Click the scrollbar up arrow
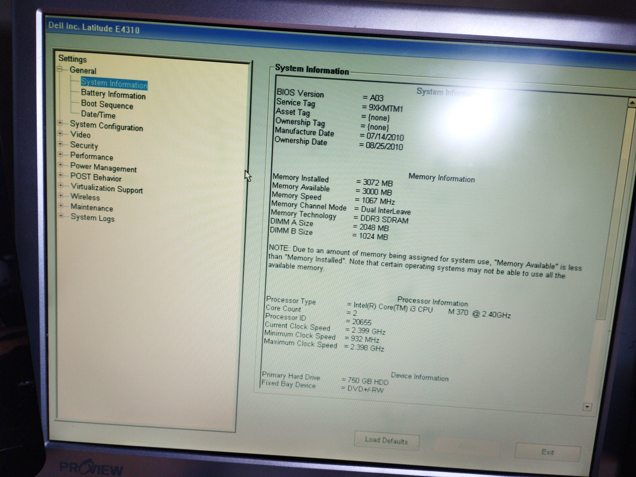Image resolution: width=636 pixels, height=477 pixels. (632, 103)
